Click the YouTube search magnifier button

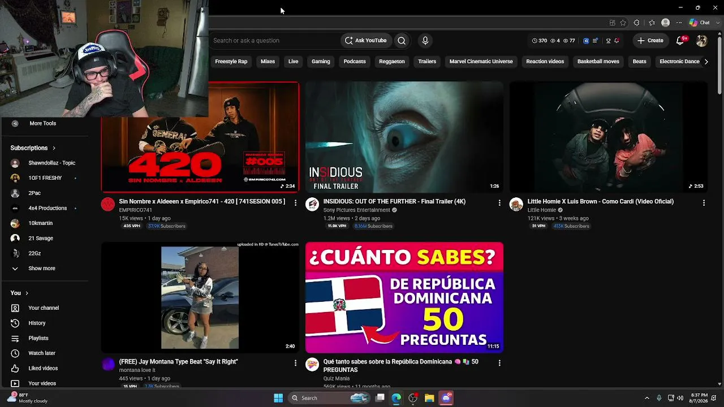(x=402, y=41)
